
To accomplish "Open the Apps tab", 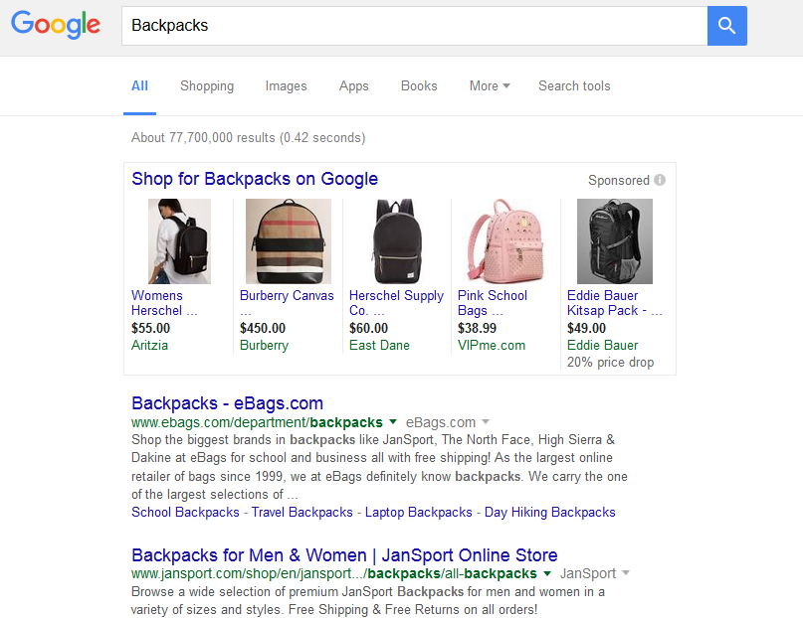I will 353,85.
